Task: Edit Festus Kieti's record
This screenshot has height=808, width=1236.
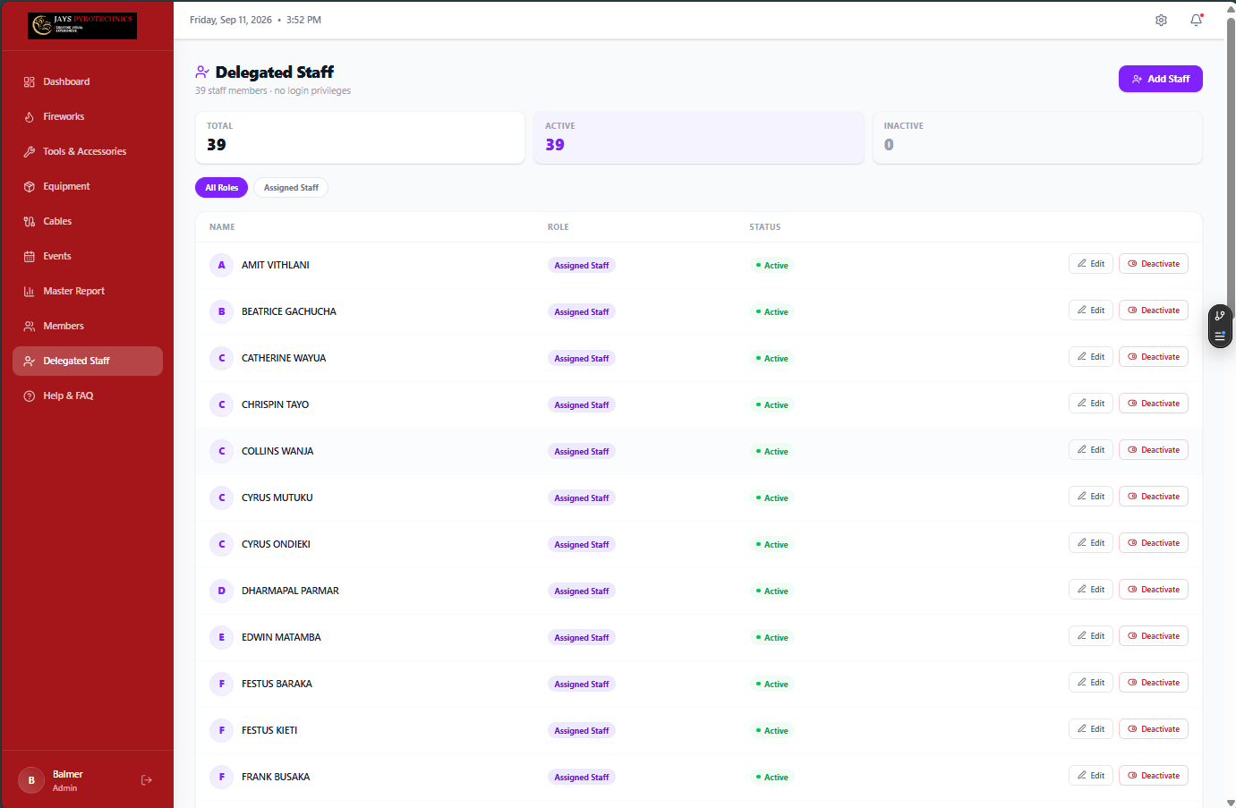Action: (x=1091, y=729)
